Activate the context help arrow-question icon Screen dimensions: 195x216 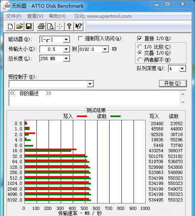click(78, 26)
